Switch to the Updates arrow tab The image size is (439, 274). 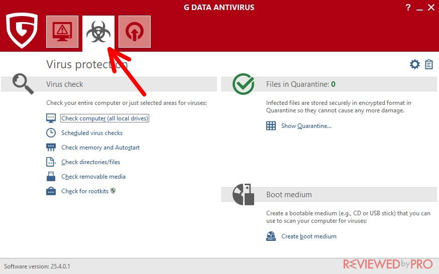(x=135, y=32)
